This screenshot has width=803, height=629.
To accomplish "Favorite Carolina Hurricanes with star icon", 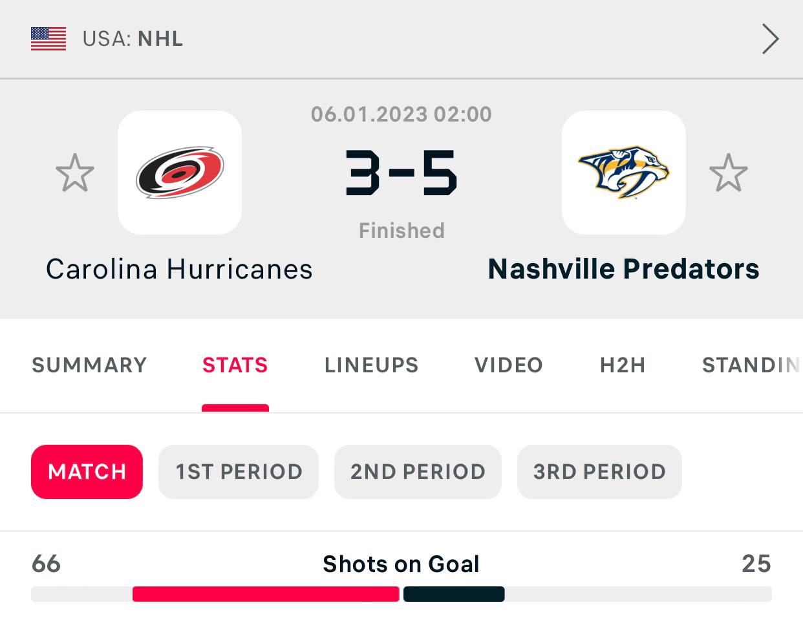I will (x=75, y=173).
